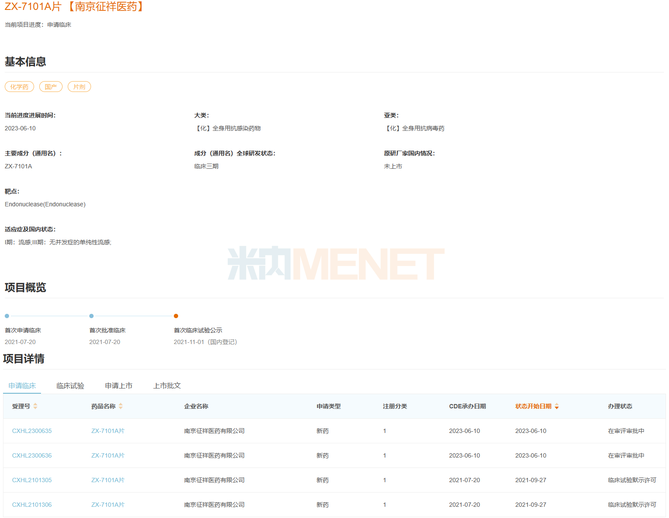Toggle 状态开始日期 sort arrow icon
Screen dimensions: 669x518
tap(557, 406)
